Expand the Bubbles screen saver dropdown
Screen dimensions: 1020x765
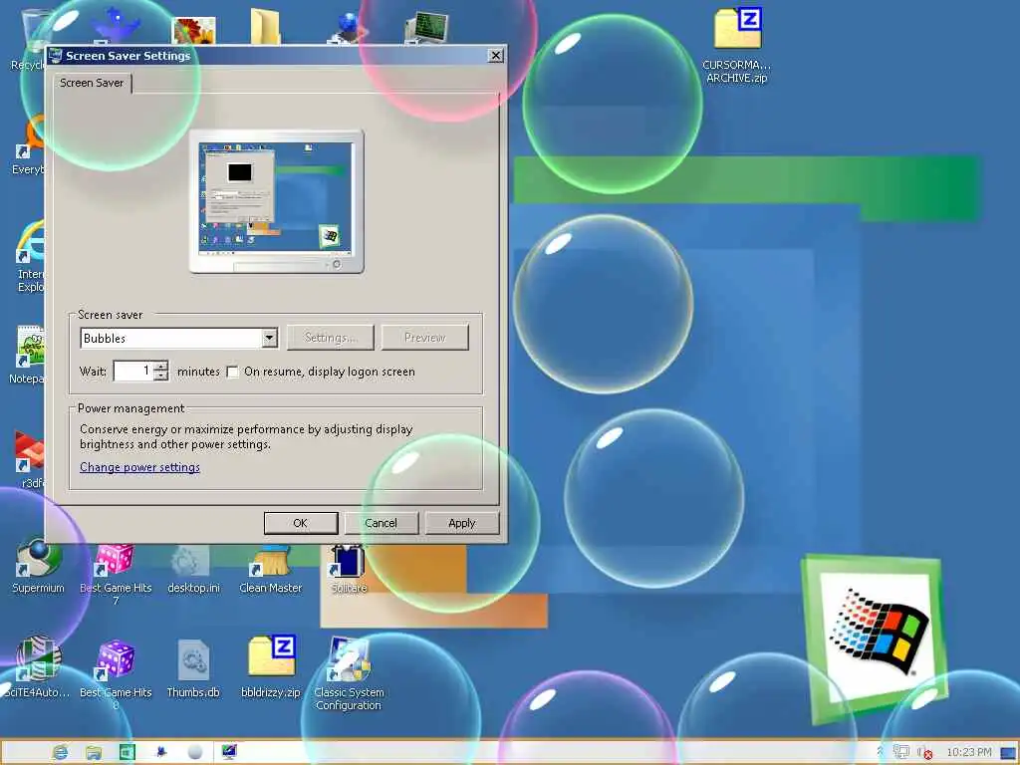(x=269, y=338)
